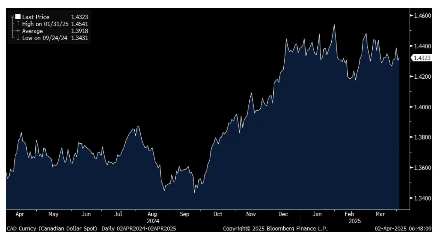This screenshot has width=442, height=241.
Task: Select the High on 01/31/25 legend entry
Action: (45, 24)
